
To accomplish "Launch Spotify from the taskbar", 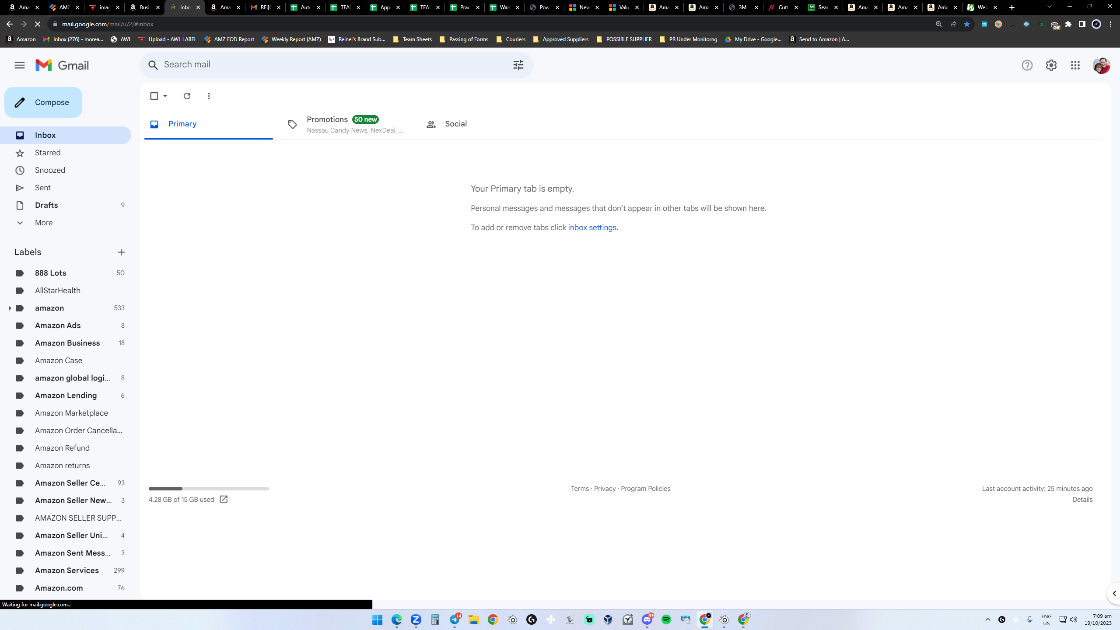I will pos(666,619).
